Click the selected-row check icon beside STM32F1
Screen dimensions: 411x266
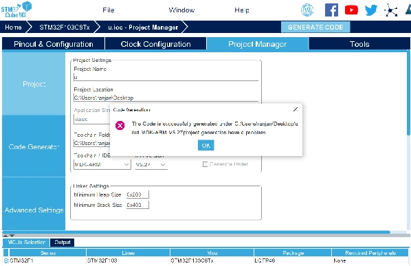point(6,261)
